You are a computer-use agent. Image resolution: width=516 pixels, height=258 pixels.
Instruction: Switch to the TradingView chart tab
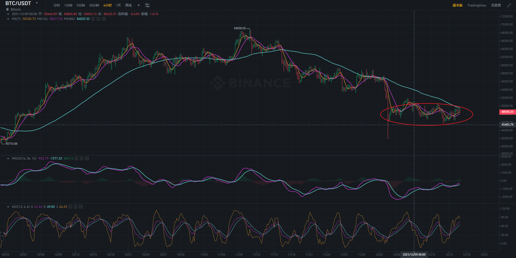[476, 5]
